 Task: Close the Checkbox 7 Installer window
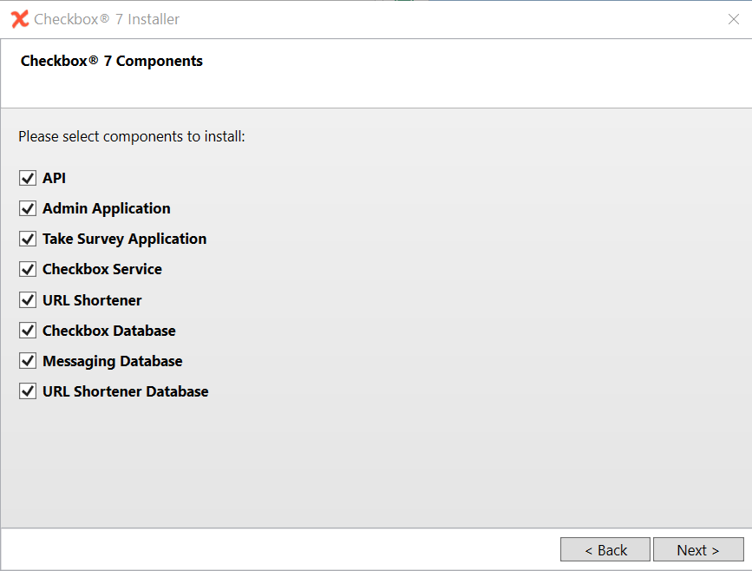(733, 19)
